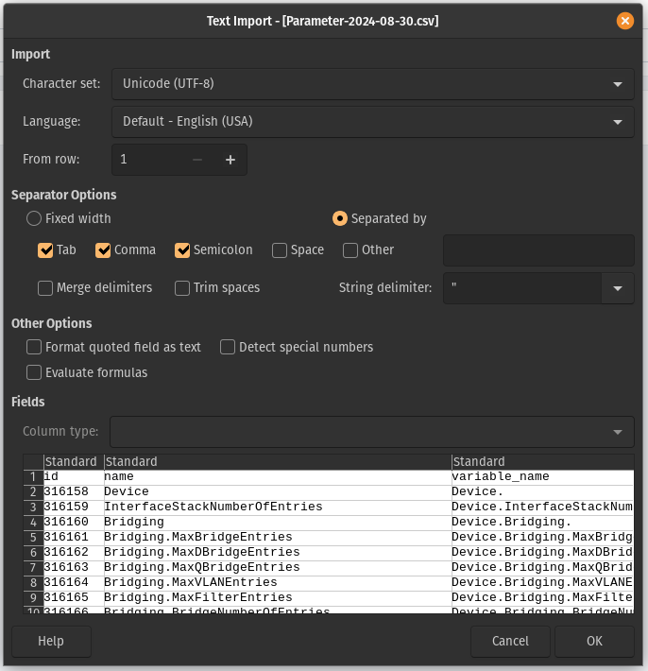Close the Text Import dialog
Viewport: 648px width, 671px height.
(624, 21)
